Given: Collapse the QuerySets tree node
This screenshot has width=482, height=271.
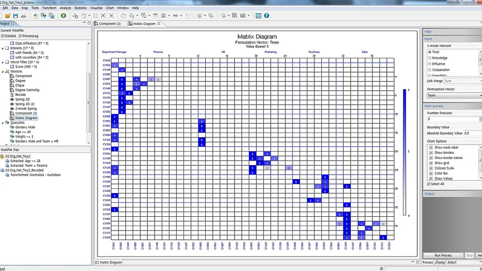Looking at the screenshot, I should click(x=3, y=123).
